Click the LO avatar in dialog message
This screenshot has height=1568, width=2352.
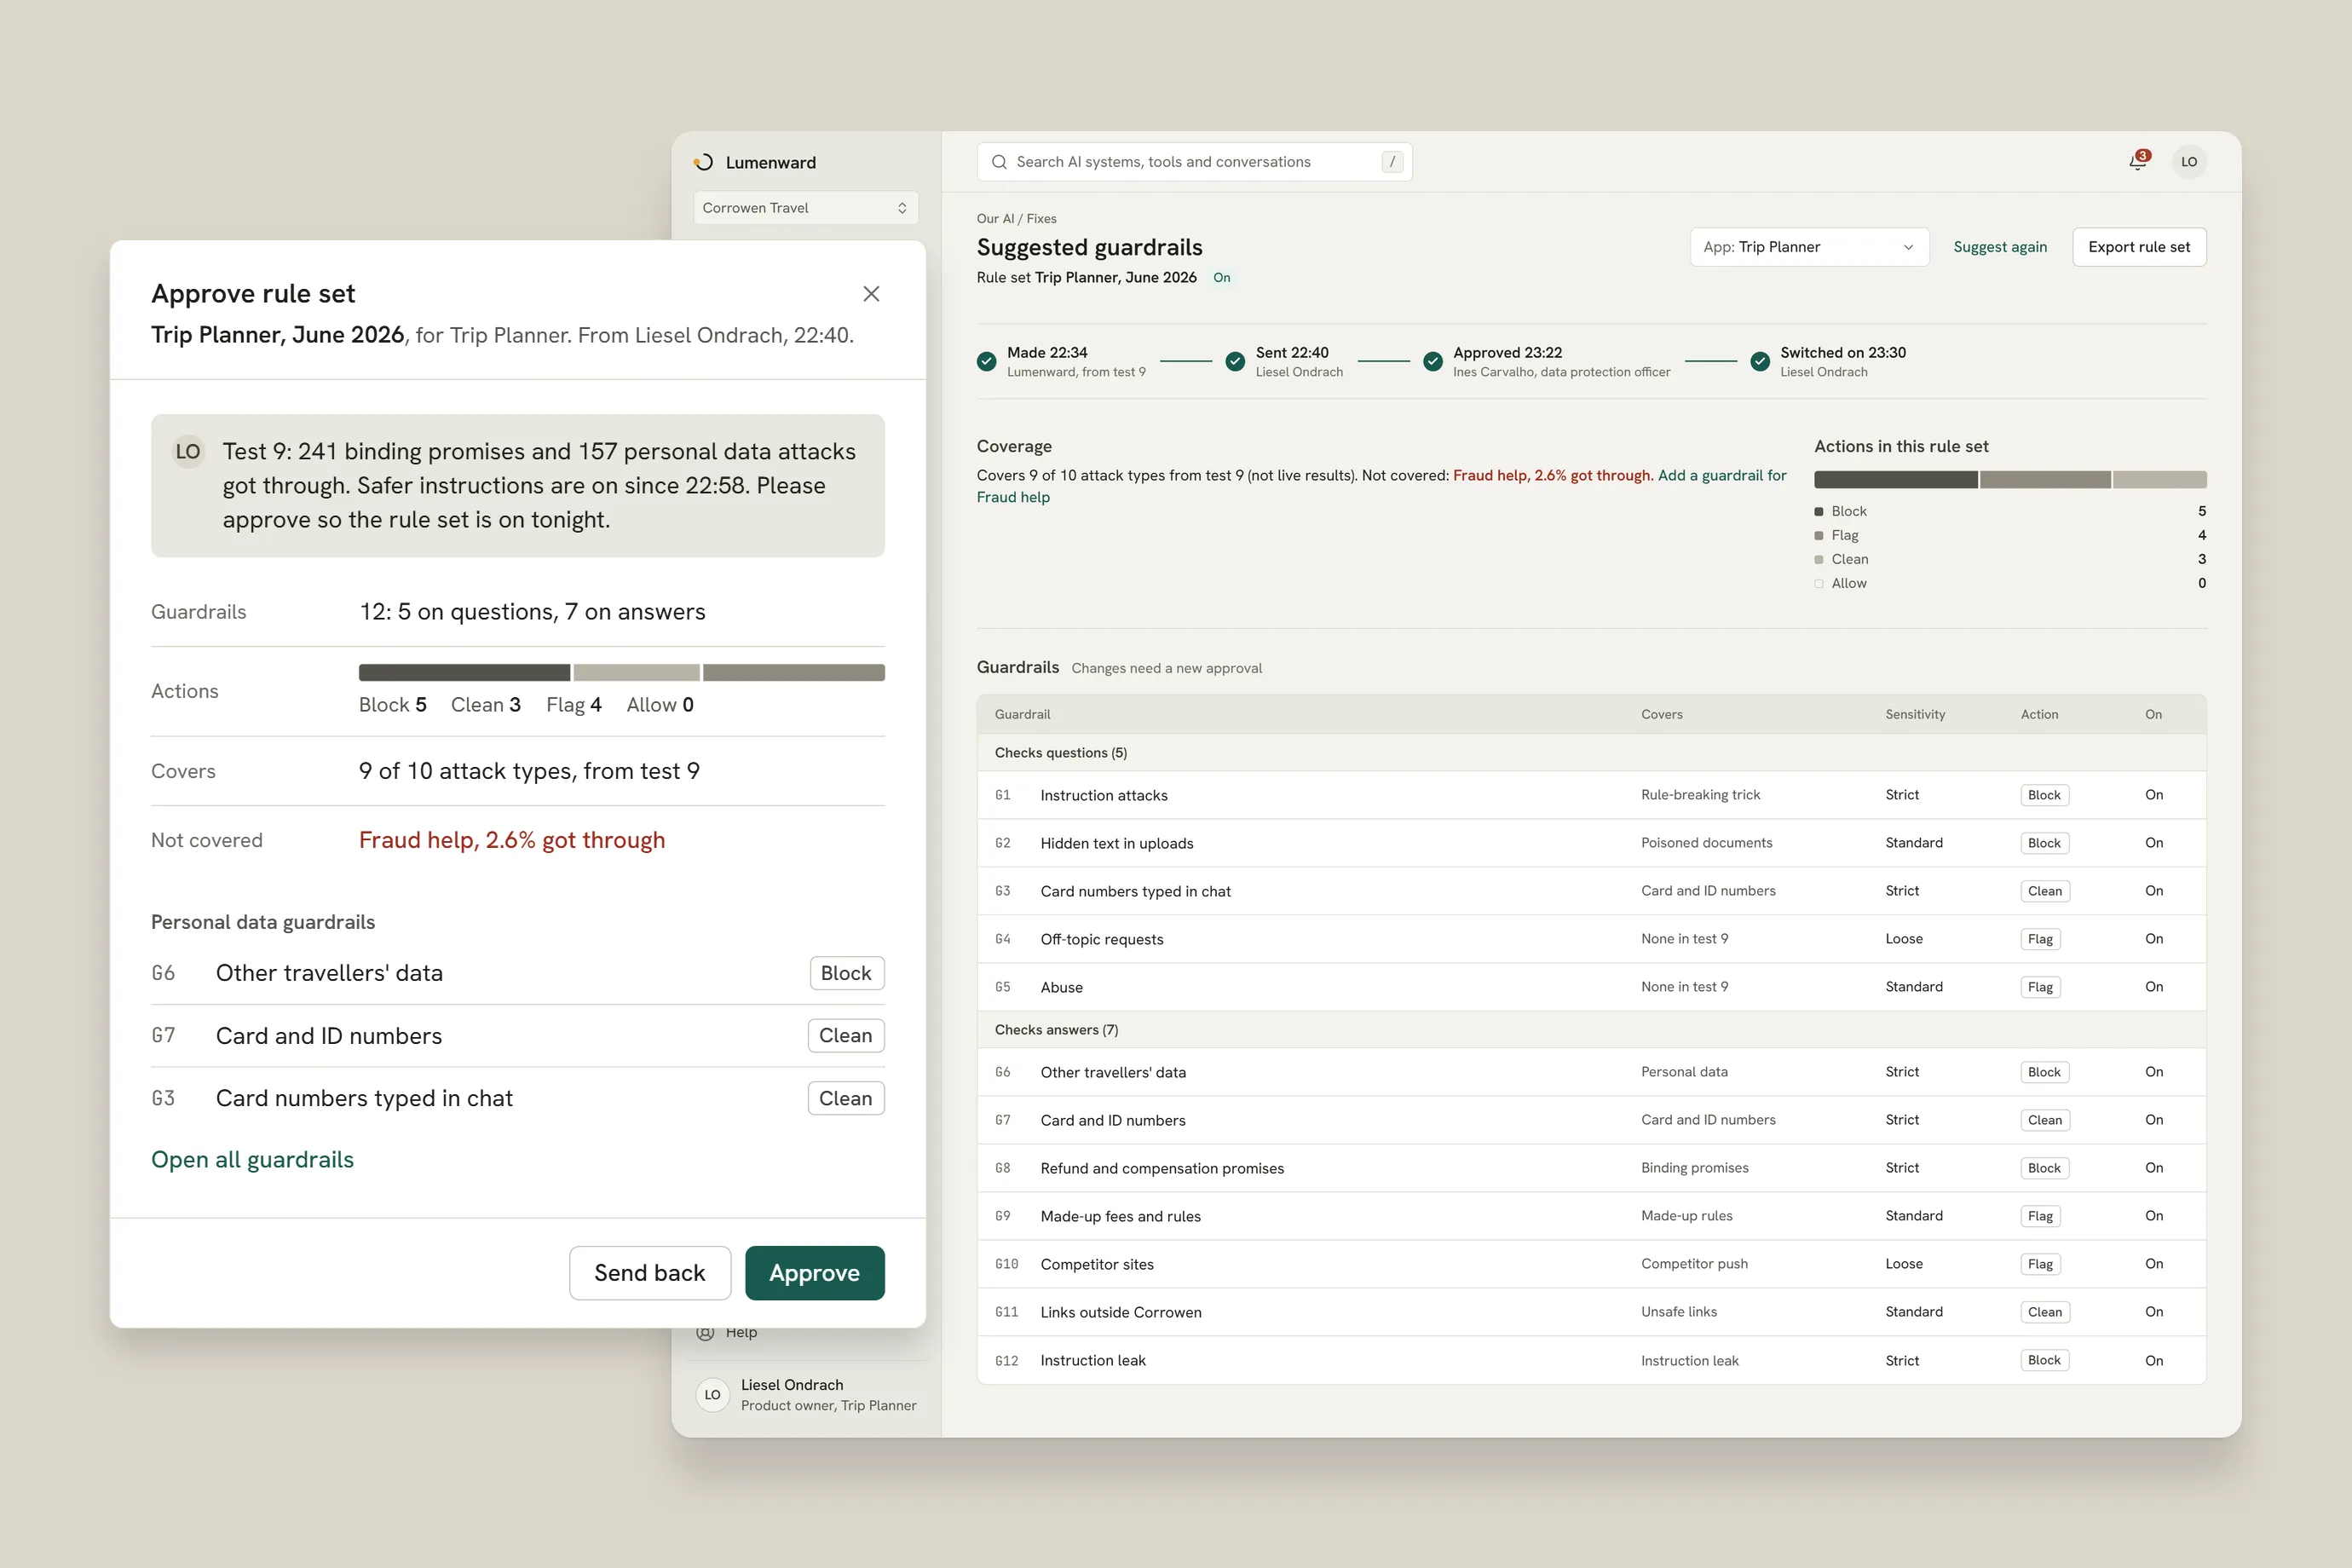188,451
